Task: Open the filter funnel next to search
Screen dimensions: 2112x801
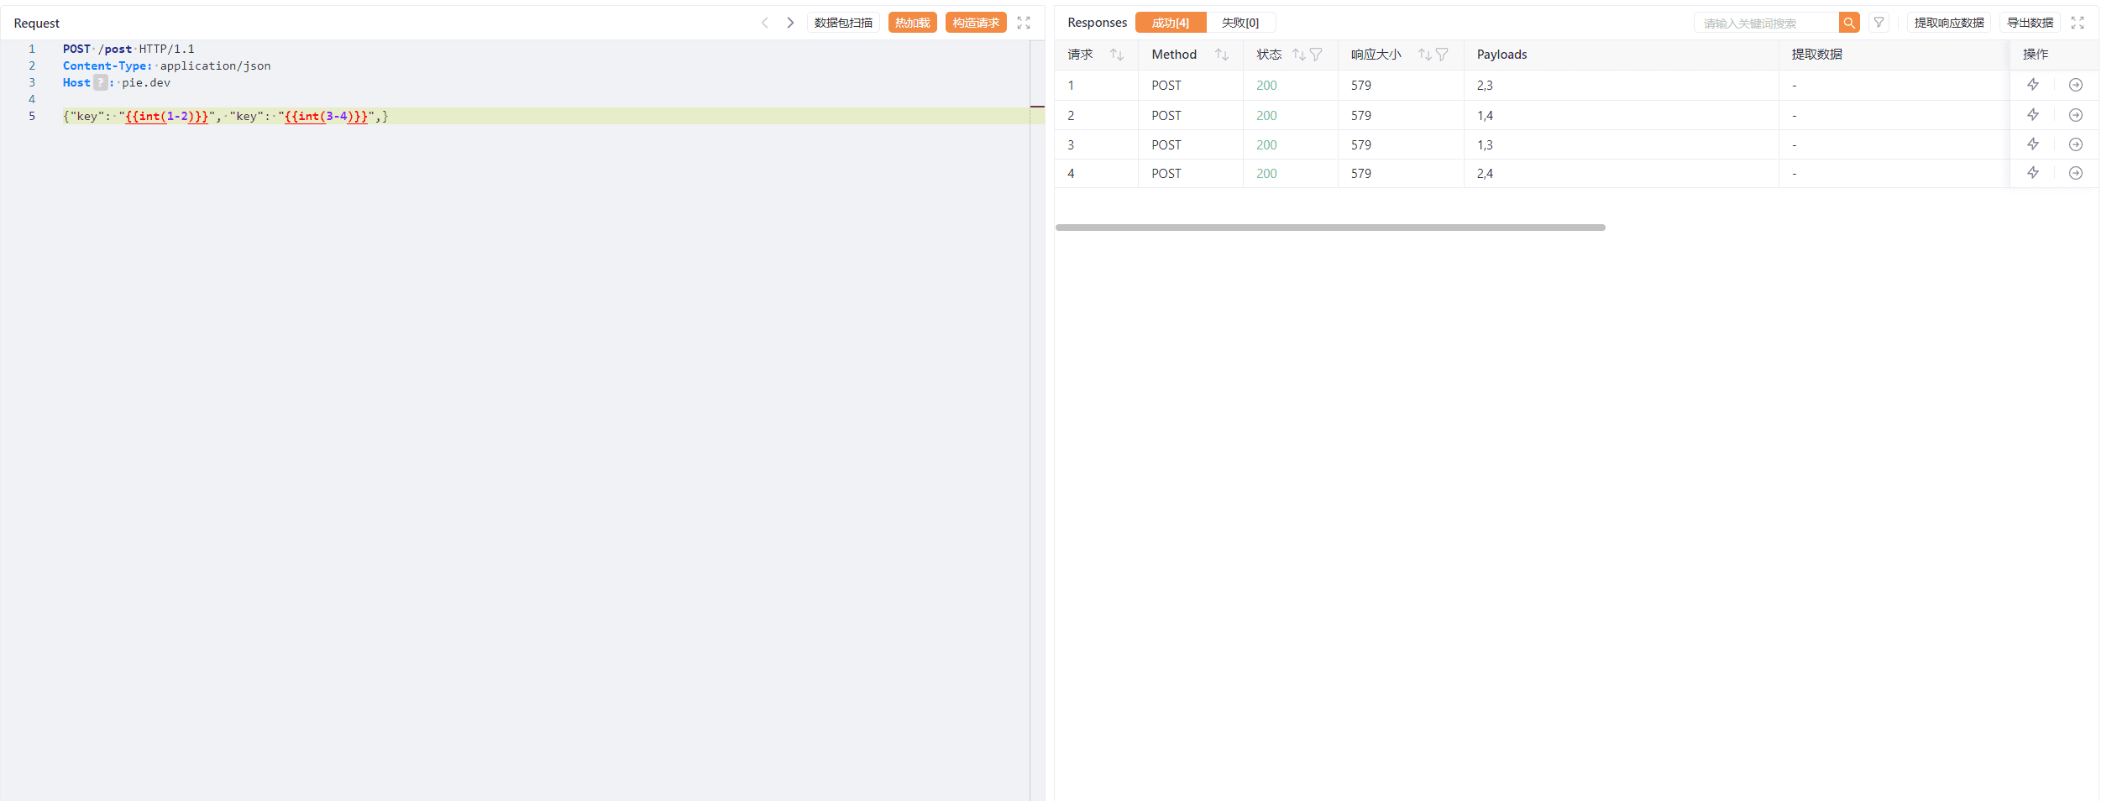Action: click(x=1879, y=23)
